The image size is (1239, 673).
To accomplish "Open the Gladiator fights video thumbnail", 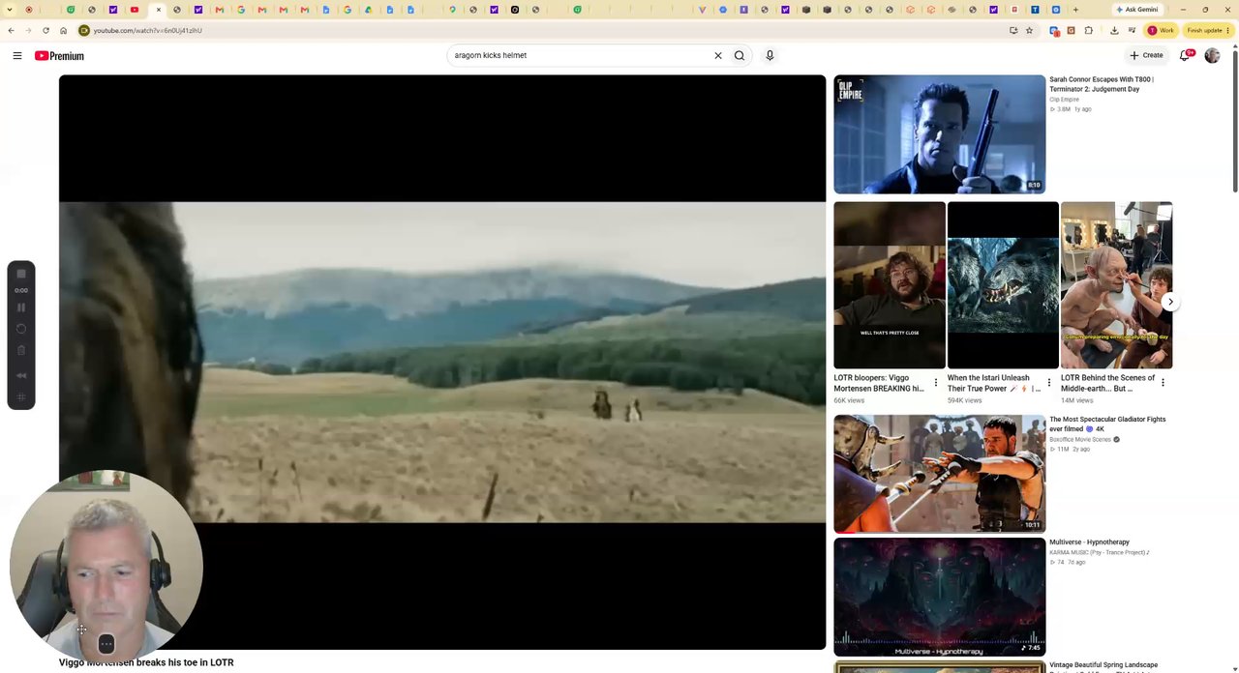I will tap(939, 473).
